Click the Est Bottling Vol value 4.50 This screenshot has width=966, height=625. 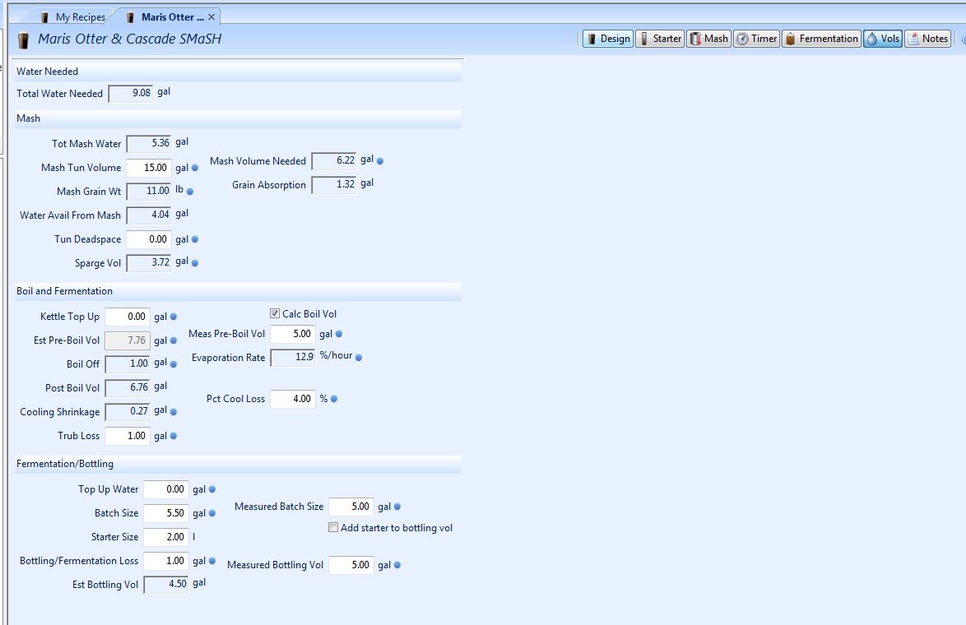(x=166, y=585)
